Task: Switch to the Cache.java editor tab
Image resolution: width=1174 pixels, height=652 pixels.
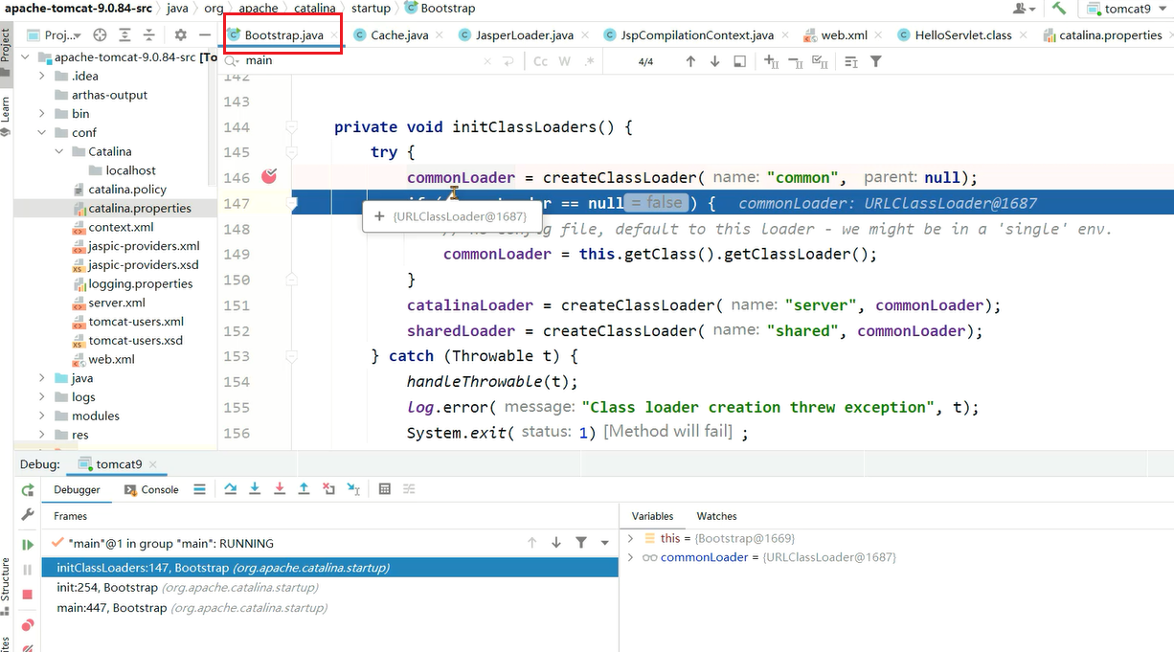Action: [398, 35]
